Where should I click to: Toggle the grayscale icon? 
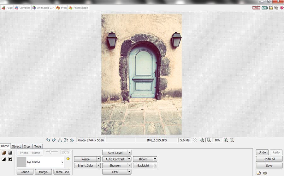[10, 153]
